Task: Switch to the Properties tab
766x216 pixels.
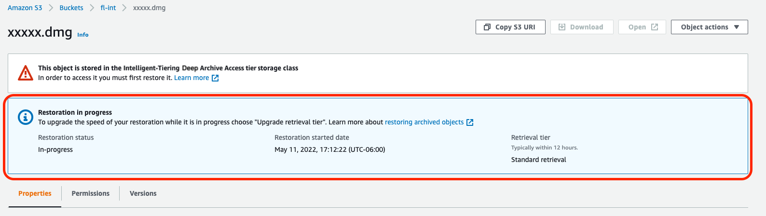Action: click(x=35, y=193)
